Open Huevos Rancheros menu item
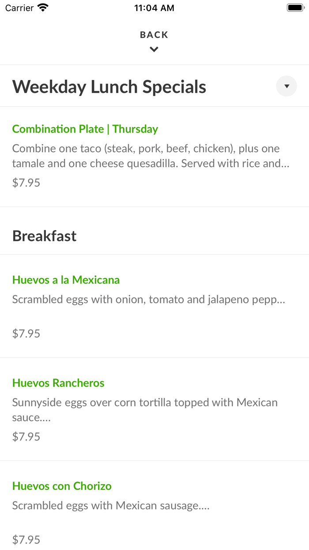 [58, 383]
